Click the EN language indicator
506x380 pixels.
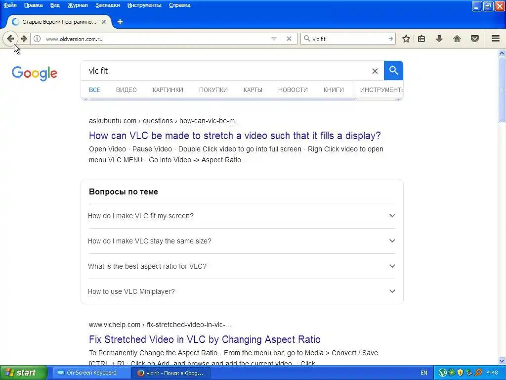click(x=423, y=373)
